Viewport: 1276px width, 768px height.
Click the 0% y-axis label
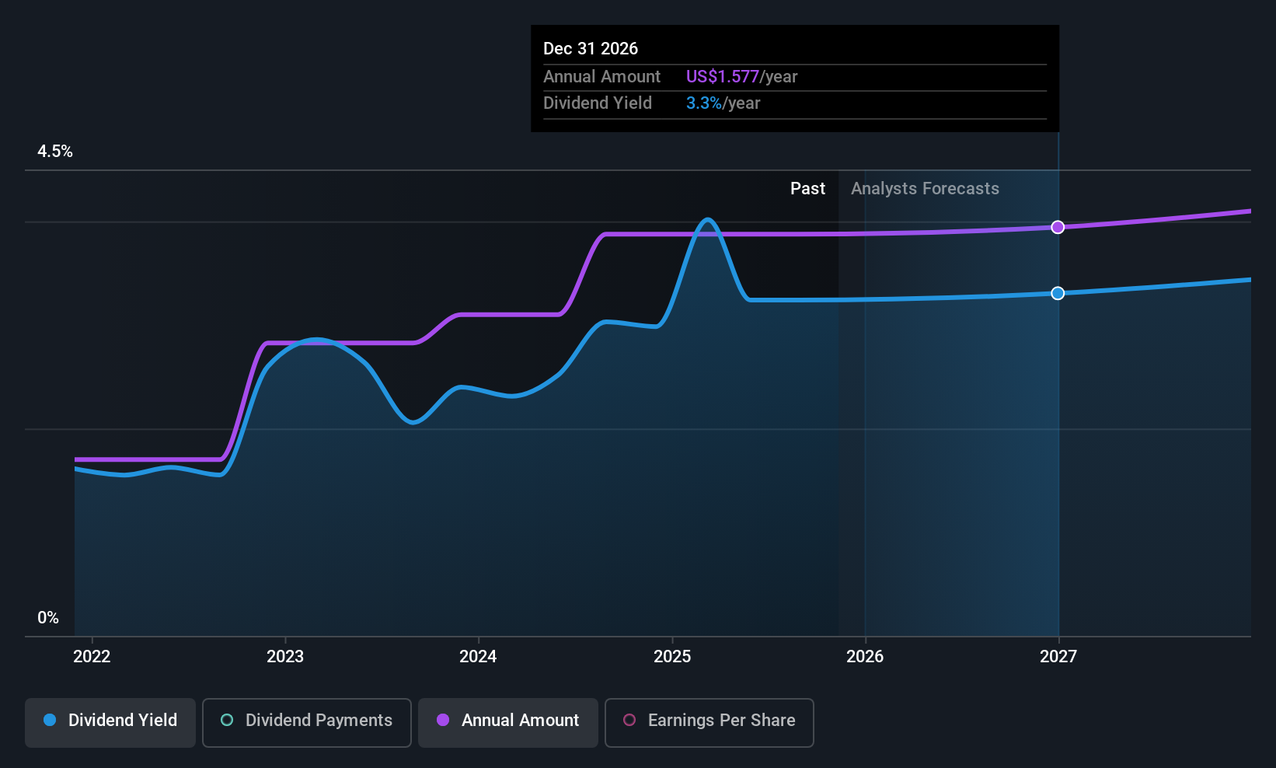click(48, 618)
